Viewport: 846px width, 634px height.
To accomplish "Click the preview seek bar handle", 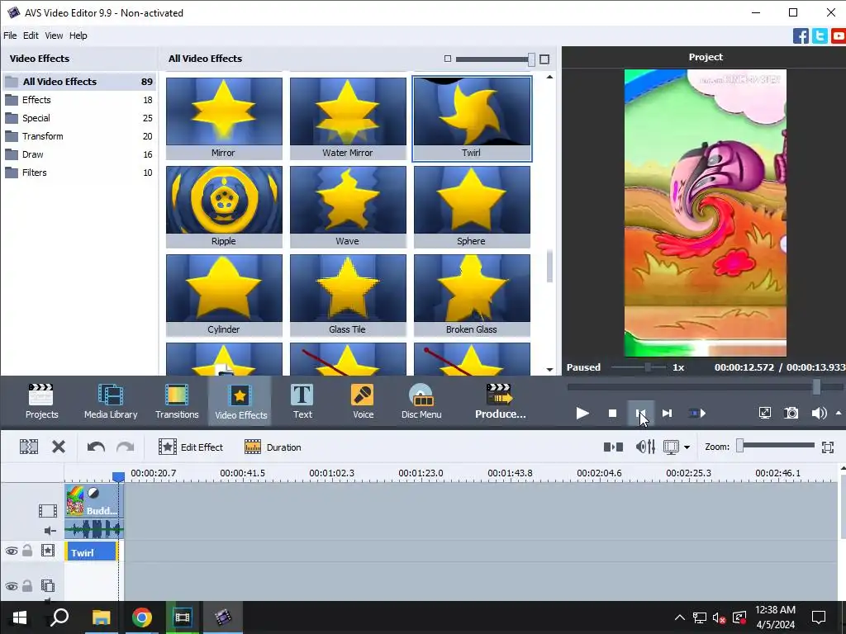I will pyautogui.click(x=817, y=386).
